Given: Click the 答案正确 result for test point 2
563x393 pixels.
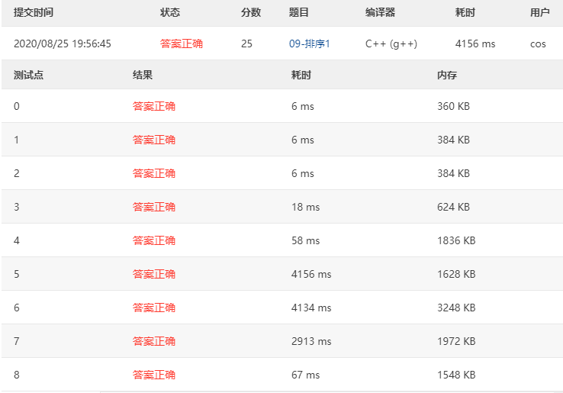Looking at the screenshot, I should pyautogui.click(x=153, y=173).
